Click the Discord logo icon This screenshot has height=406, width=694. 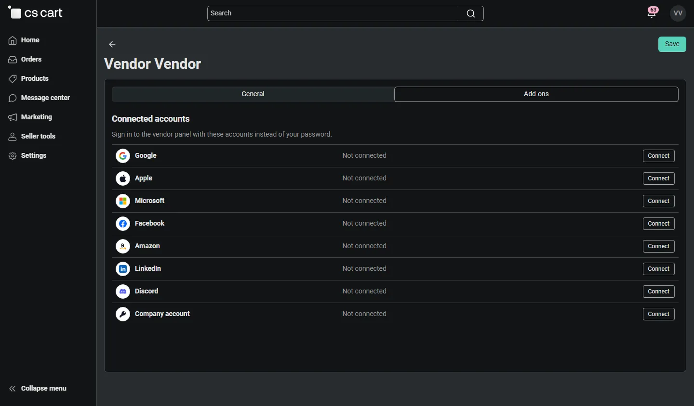[x=123, y=292]
